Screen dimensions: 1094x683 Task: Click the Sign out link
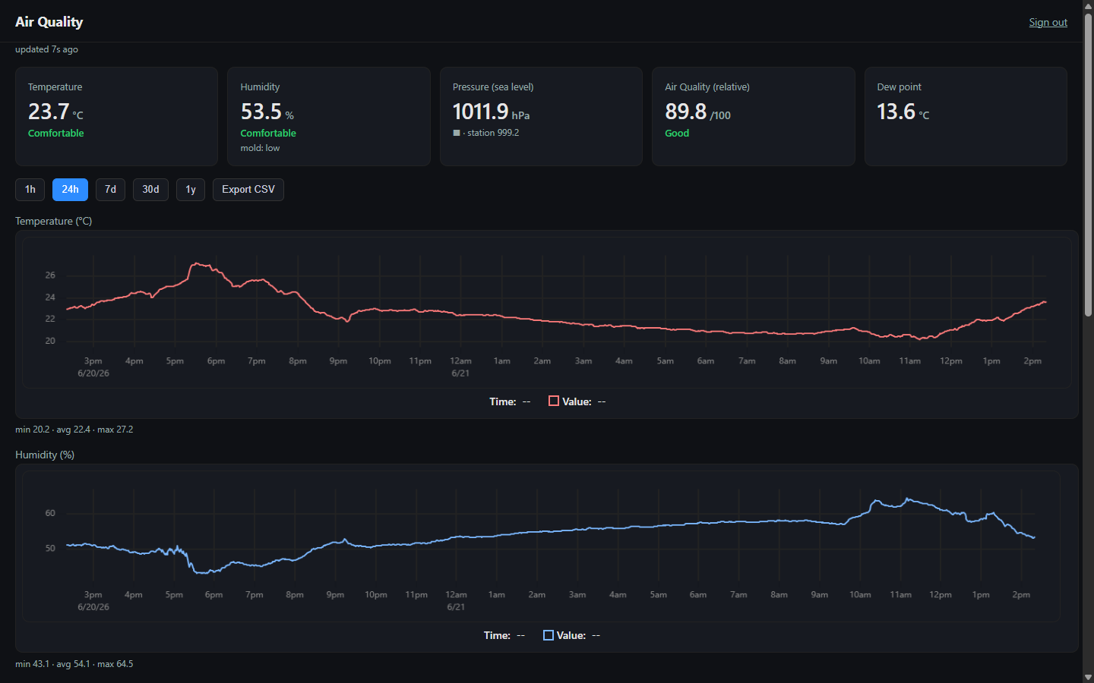point(1048,22)
